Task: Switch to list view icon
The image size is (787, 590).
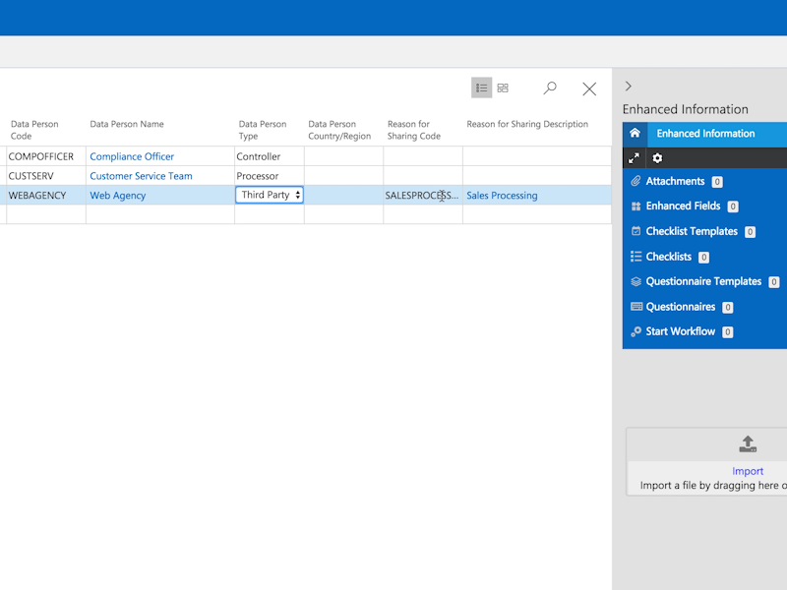Action: coord(481,88)
